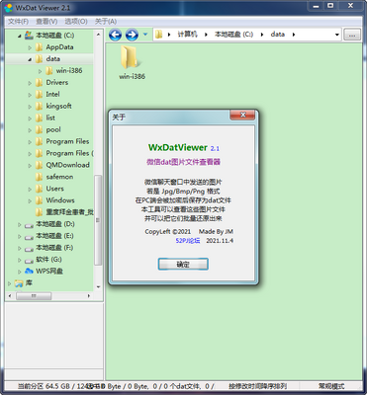Screen dimensions: 367x395
Task: Open the win-i386 folder thumbnail
Action: pyautogui.click(x=132, y=62)
